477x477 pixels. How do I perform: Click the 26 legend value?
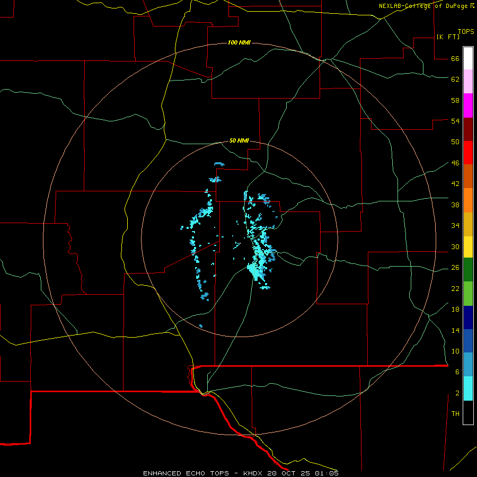[455, 267]
